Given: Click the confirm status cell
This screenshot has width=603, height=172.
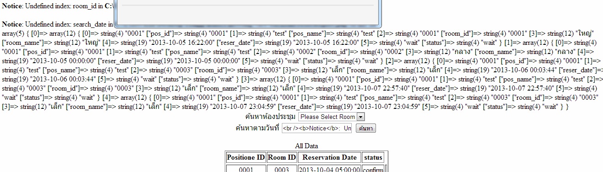Looking at the screenshot, I should click(373, 169).
